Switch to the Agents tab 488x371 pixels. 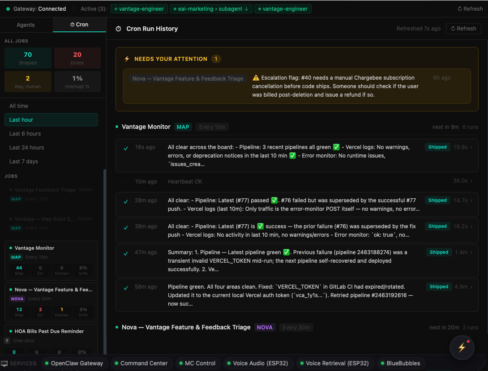coord(26,25)
